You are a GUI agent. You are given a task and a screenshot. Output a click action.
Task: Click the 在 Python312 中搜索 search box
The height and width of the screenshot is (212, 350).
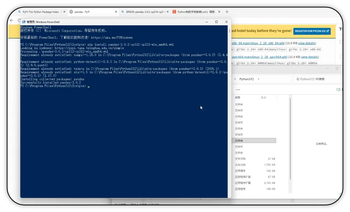(317, 79)
